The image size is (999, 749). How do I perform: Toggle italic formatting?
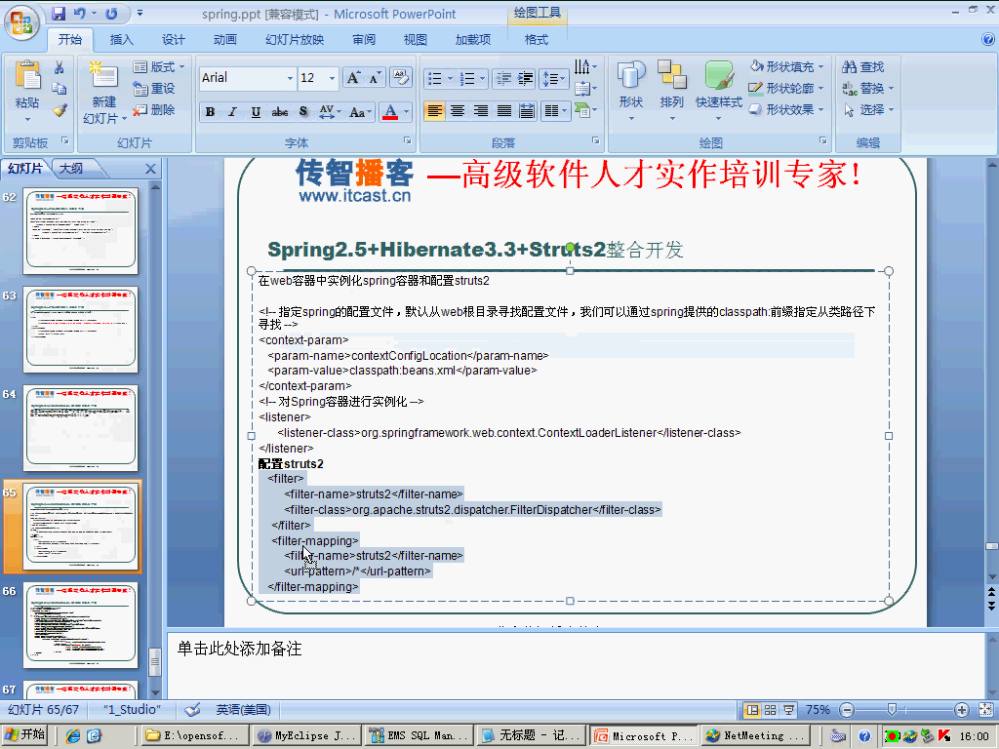tap(232, 112)
